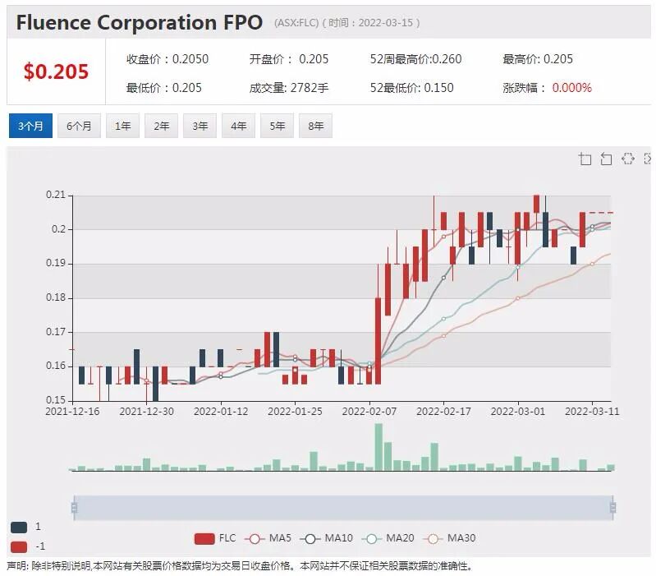Click the 收盘价：0.2050 value
Image resolution: width=656 pixels, height=576 pixels.
click(x=167, y=59)
